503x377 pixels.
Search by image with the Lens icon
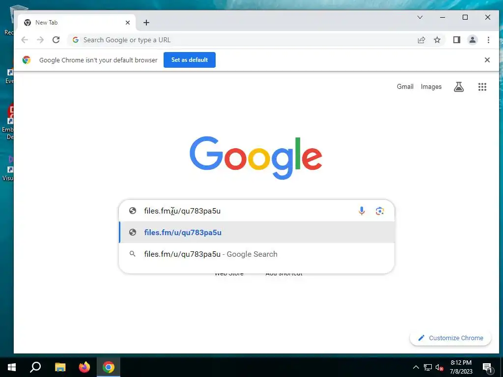pos(380,211)
